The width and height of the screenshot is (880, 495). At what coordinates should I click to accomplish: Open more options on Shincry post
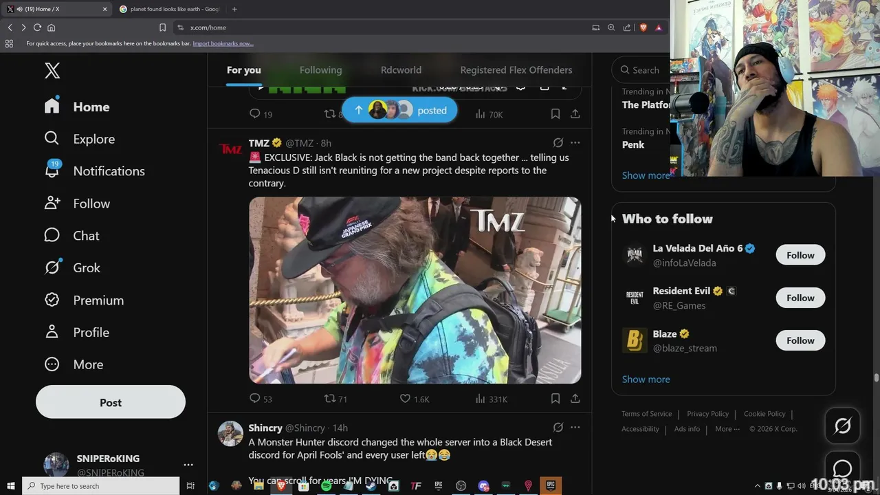point(575,427)
